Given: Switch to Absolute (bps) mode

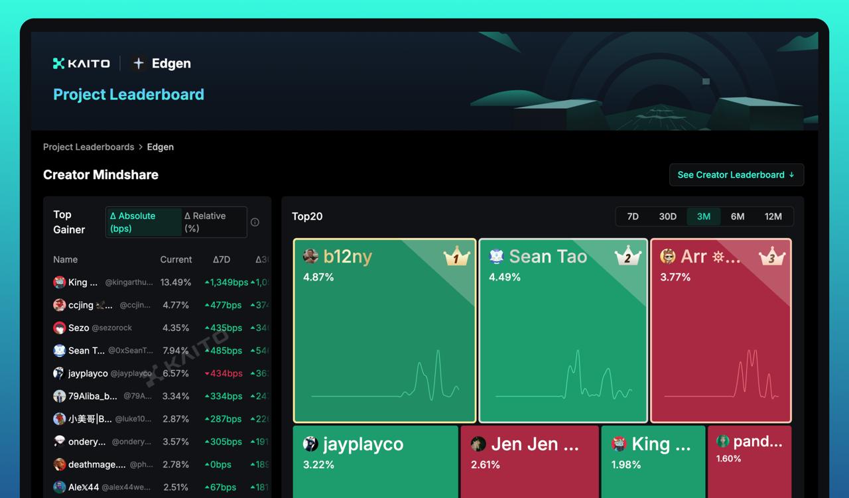Looking at the screenshot, I should coord(143,222).
